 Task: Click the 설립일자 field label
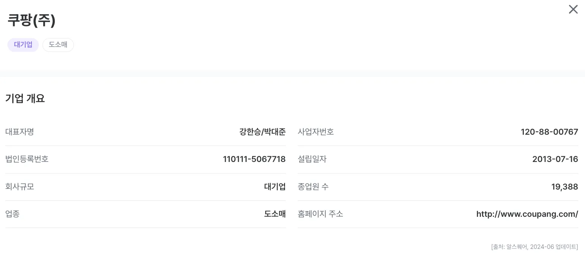(x=312, y=159)
